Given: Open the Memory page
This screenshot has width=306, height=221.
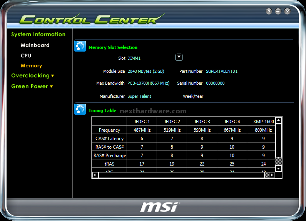Looking at the screenshot, I should tap(32, 66).
